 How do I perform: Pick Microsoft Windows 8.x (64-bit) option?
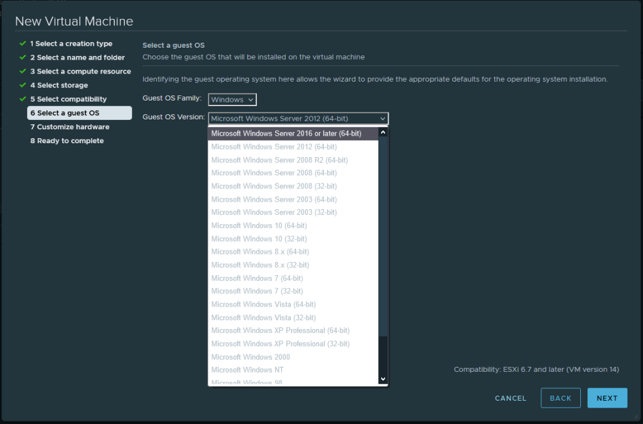[260, 252]
